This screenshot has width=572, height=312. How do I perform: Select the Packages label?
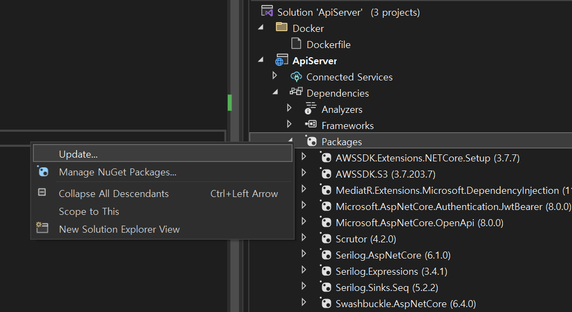coord(342,141)
